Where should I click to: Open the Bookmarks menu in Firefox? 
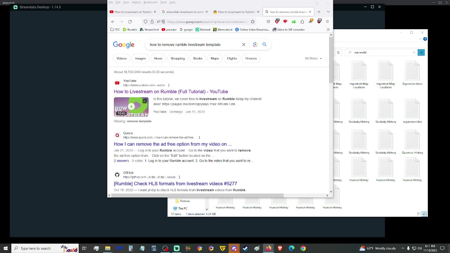pos(150,2)
